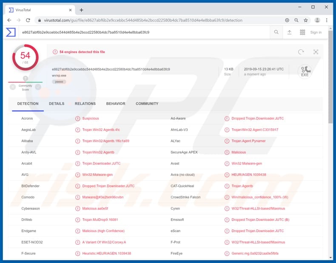Click the scrollbar down arrow

pyautogui.click(x=330, y=257)
